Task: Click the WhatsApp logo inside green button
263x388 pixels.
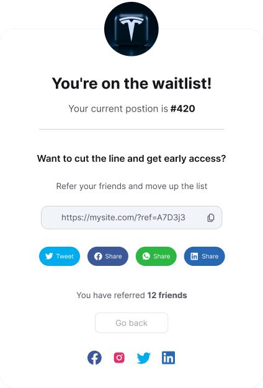Action: coord(146,256)
